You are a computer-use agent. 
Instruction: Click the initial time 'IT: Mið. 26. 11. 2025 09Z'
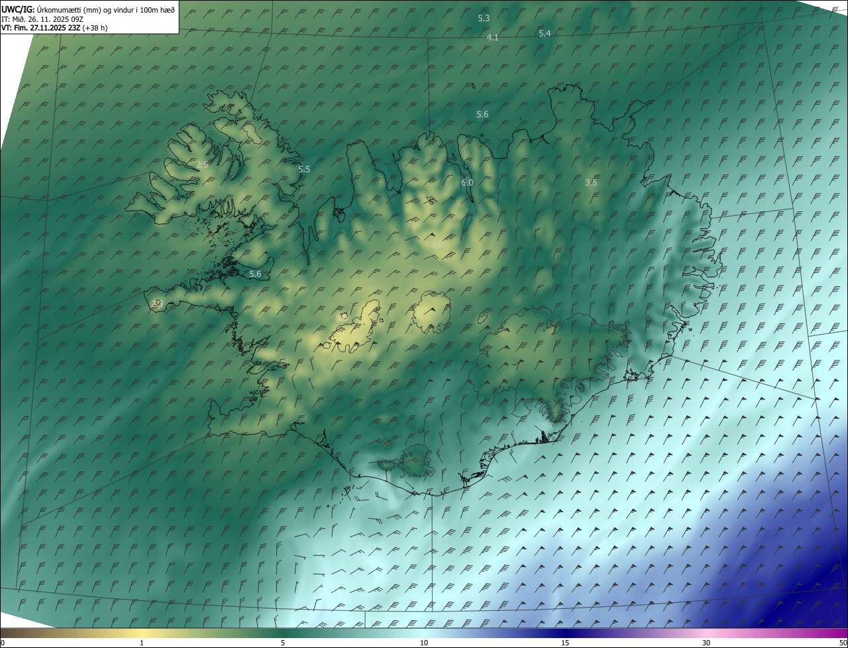pos(42,19)
